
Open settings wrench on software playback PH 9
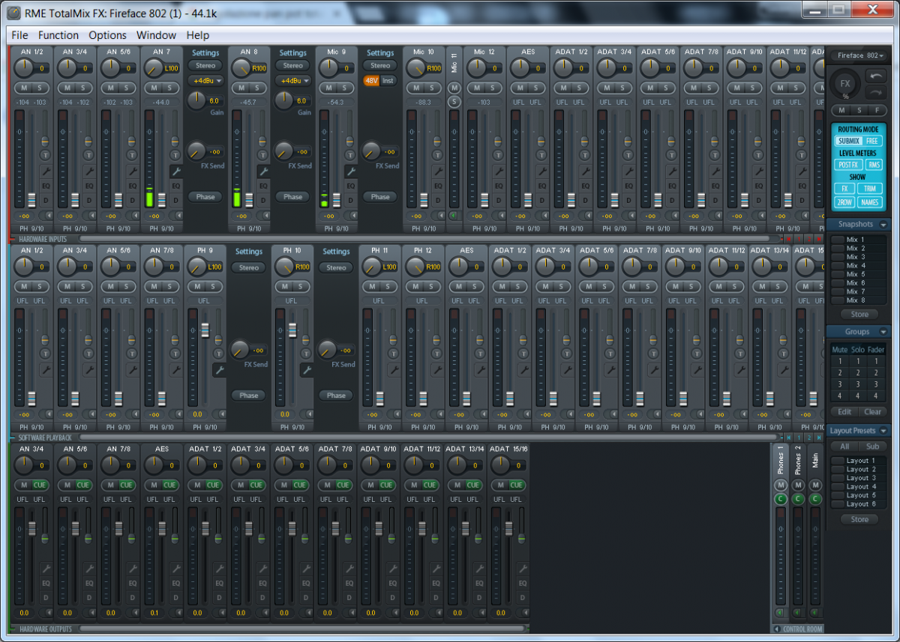[219, 370]
